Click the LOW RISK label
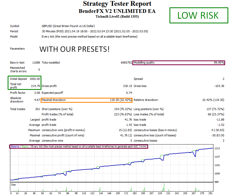This screenshot has height=196, width=252. pos(198,16)
